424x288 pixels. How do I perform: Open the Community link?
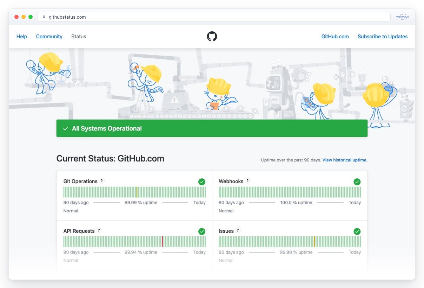pyautogui.click(x=49, y=37)
